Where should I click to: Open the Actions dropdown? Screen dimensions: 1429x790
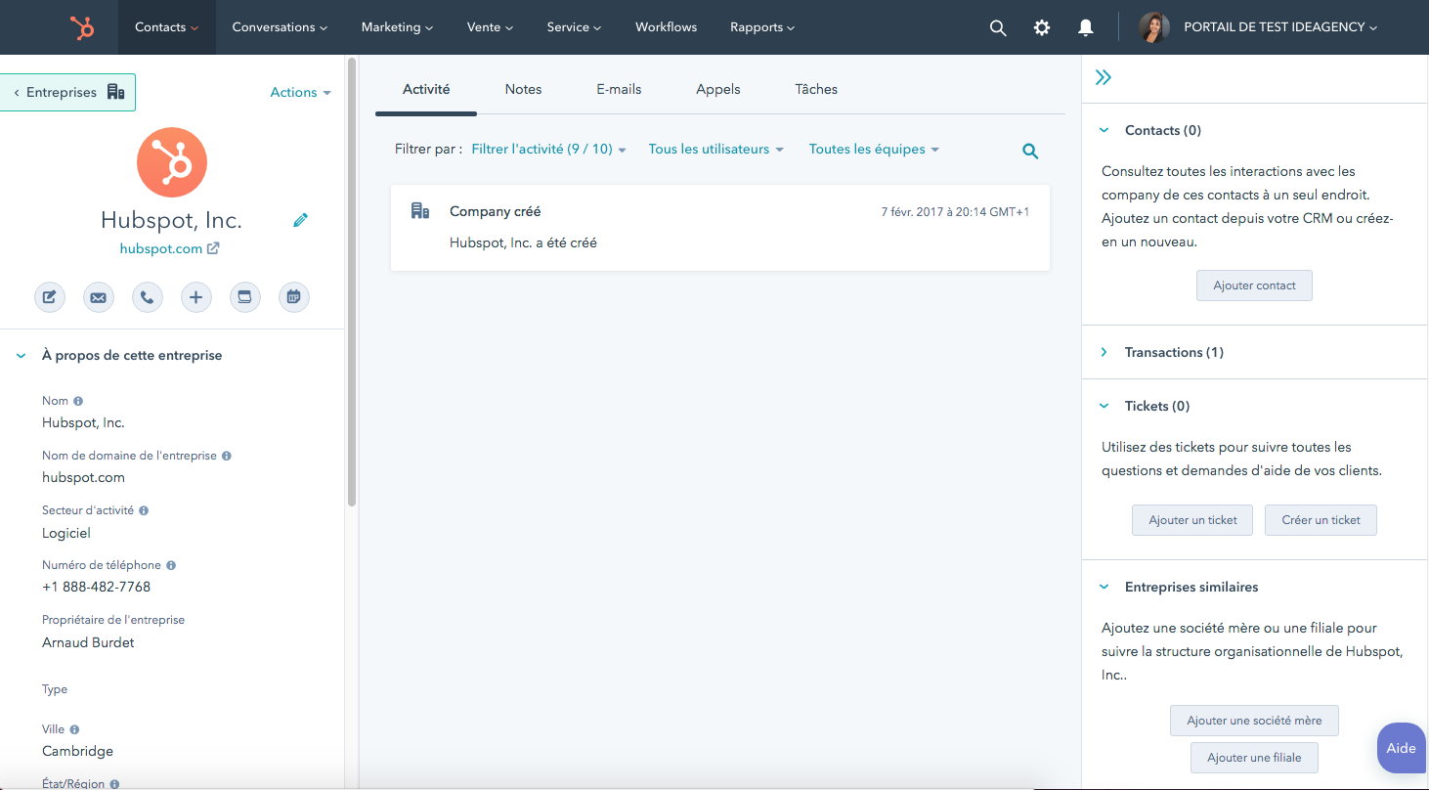point(300,92)
